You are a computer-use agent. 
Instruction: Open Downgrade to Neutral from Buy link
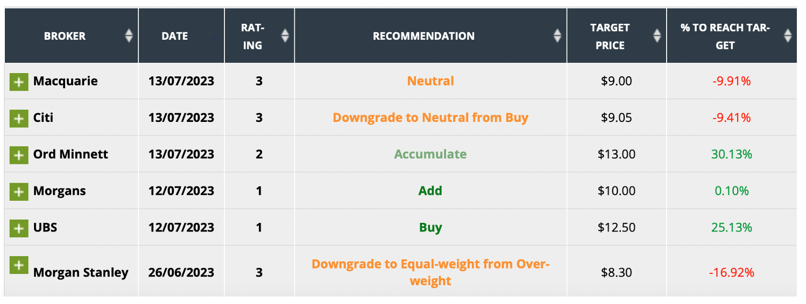430,118
